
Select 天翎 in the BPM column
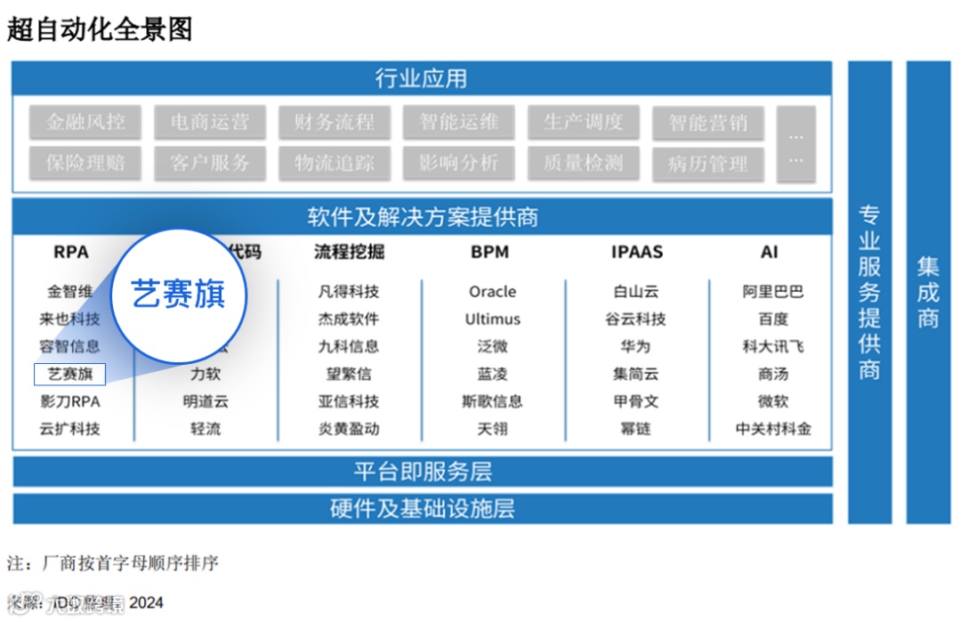coord(493,429)
